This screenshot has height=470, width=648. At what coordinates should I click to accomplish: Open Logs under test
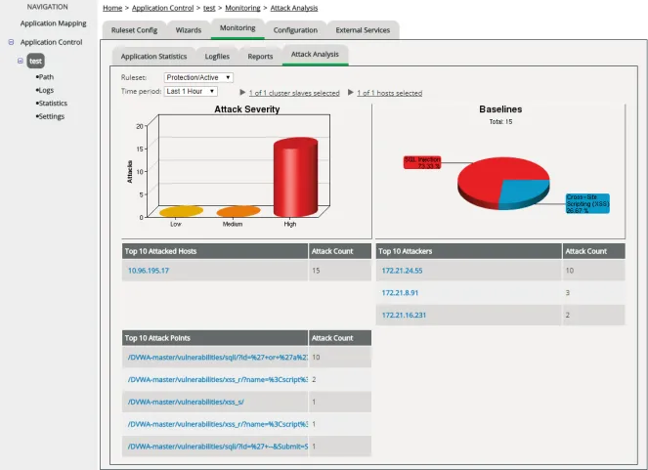click(x=46, y=90)
